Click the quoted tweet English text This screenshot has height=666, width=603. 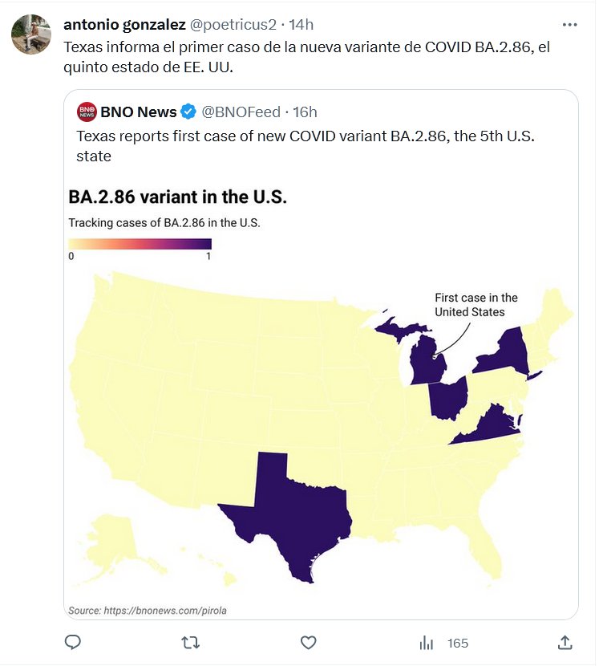pyautogui.click(x=305, y=144)
